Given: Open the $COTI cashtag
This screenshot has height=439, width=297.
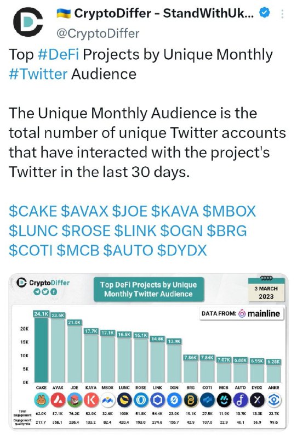Looking at the screenshot, I should [31, 250].
